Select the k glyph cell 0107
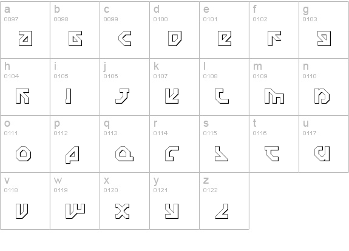This screenshot has width=349, height=251. [175, 87]
